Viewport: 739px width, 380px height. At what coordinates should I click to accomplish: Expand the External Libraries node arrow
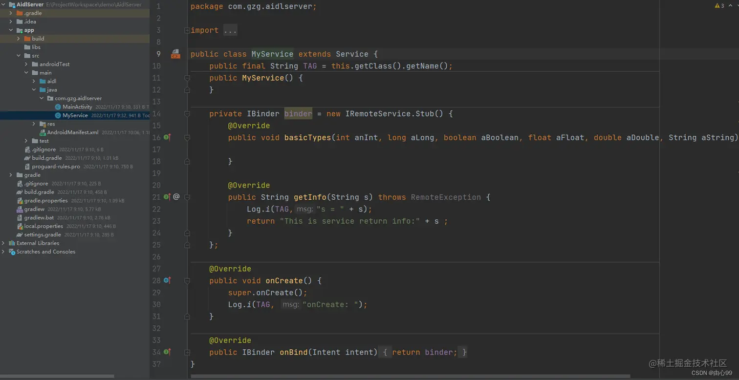[x=3, y=243]
